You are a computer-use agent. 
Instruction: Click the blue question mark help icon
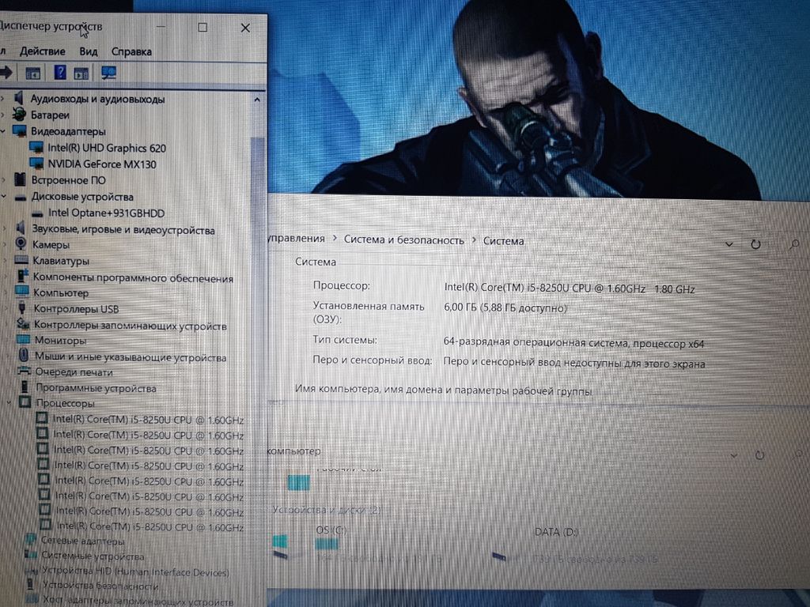point(60,72)
